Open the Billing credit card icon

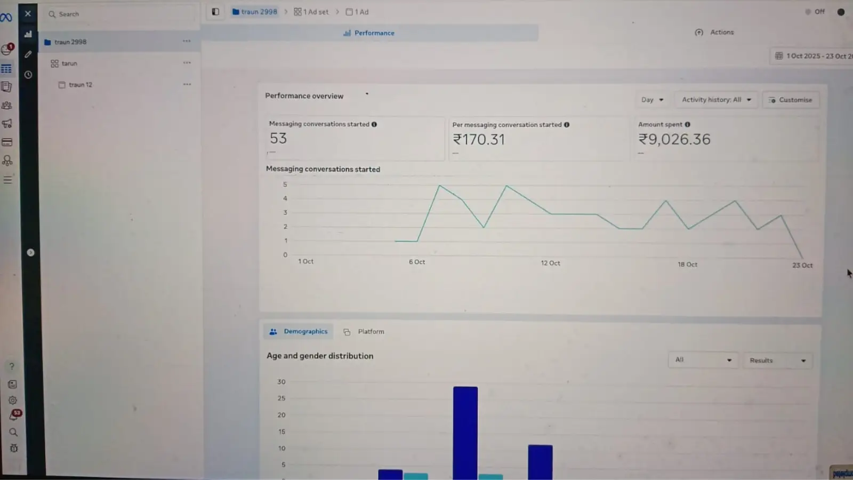point(7,142)
